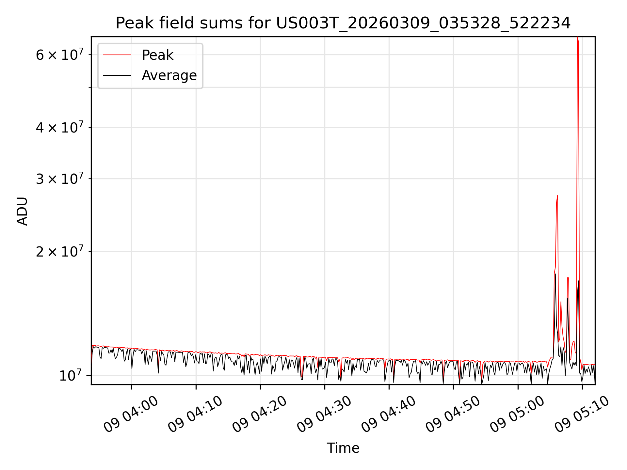The width and height of the screenshot is (627, 470).
Task: Click the Average legend label
Action: pyautogui.click(x=169, y=75)
